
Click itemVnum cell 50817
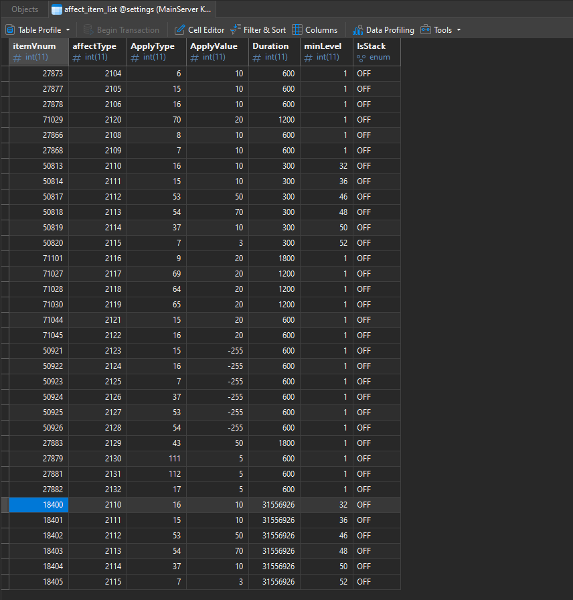point(39,197)
